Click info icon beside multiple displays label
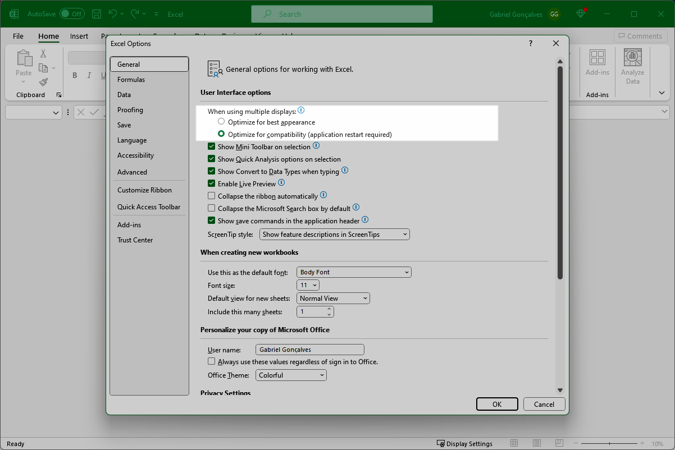Screen dimensions: 675x450 click(x=301, y=111)
